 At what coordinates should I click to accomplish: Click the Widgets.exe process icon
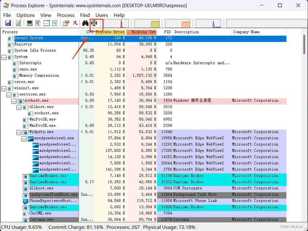pyautogui.click(x=26, y=133)
